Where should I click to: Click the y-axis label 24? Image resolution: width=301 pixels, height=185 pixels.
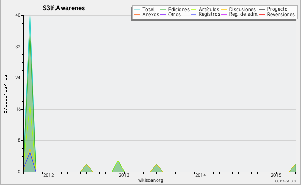tap(18, 78)
